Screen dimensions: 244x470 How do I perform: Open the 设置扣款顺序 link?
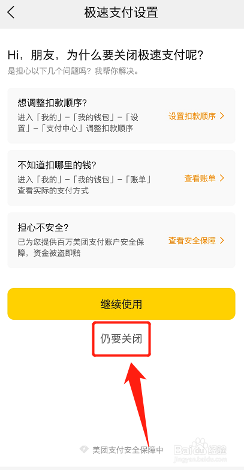click(x=192, y=116)
